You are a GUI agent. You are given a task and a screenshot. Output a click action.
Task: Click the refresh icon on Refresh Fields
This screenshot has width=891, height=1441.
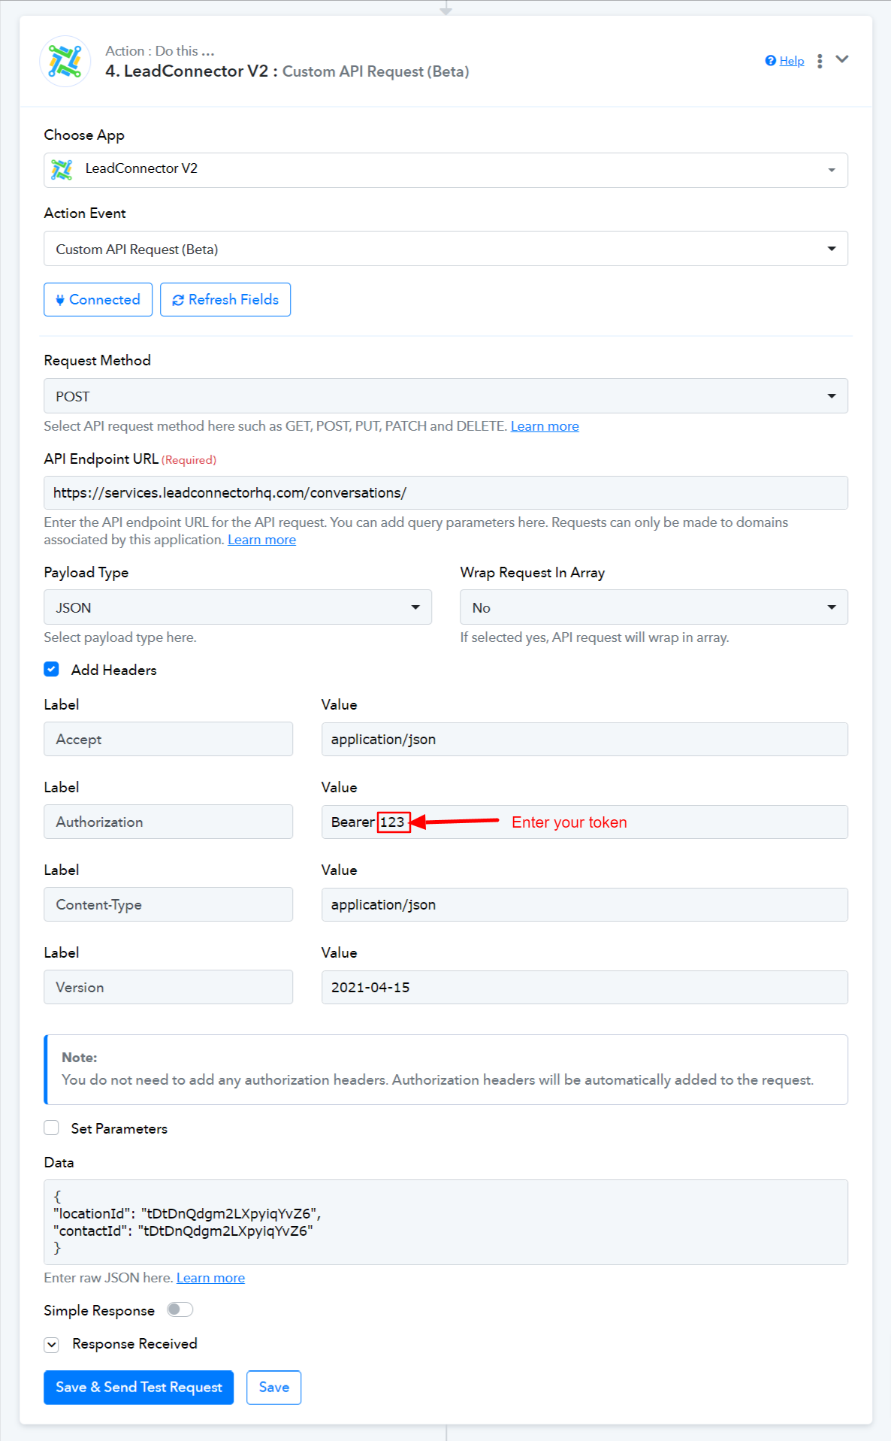pos(178,300)
